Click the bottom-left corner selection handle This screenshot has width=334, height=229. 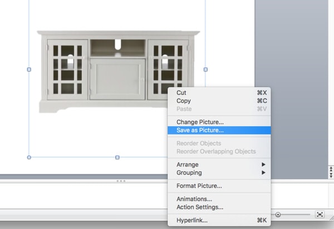[x=29, y=157]
